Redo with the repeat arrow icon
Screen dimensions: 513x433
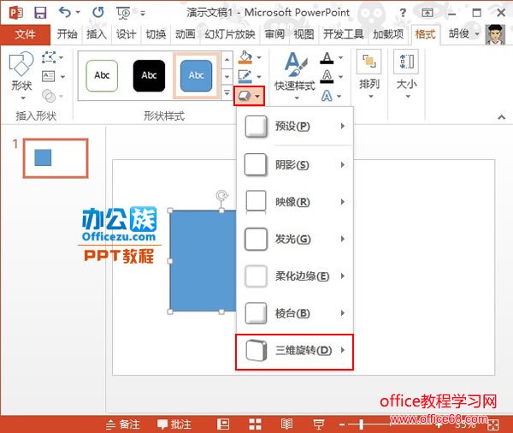(x=97, y=13)
